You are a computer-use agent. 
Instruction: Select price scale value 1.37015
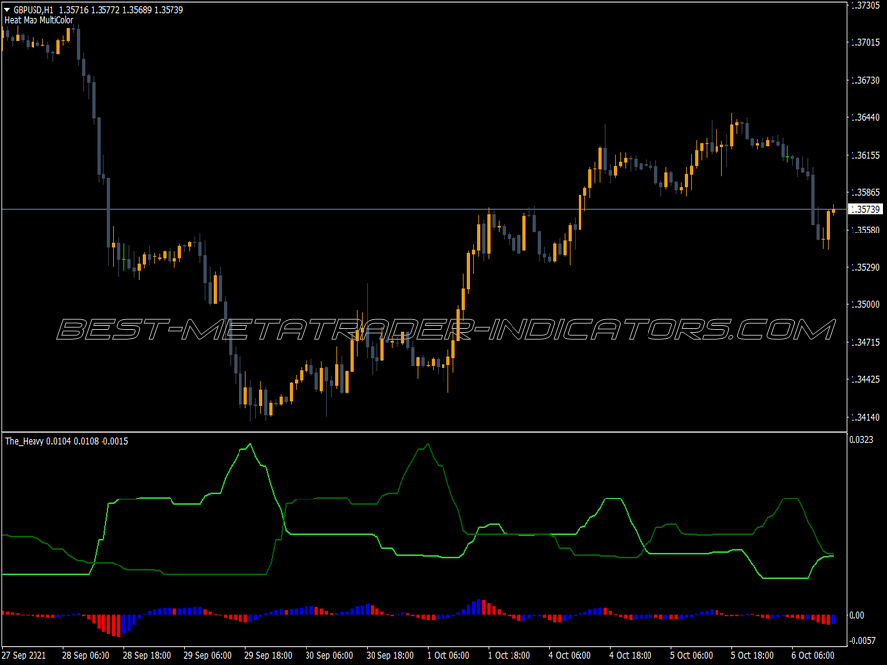[x=865, y=42]
